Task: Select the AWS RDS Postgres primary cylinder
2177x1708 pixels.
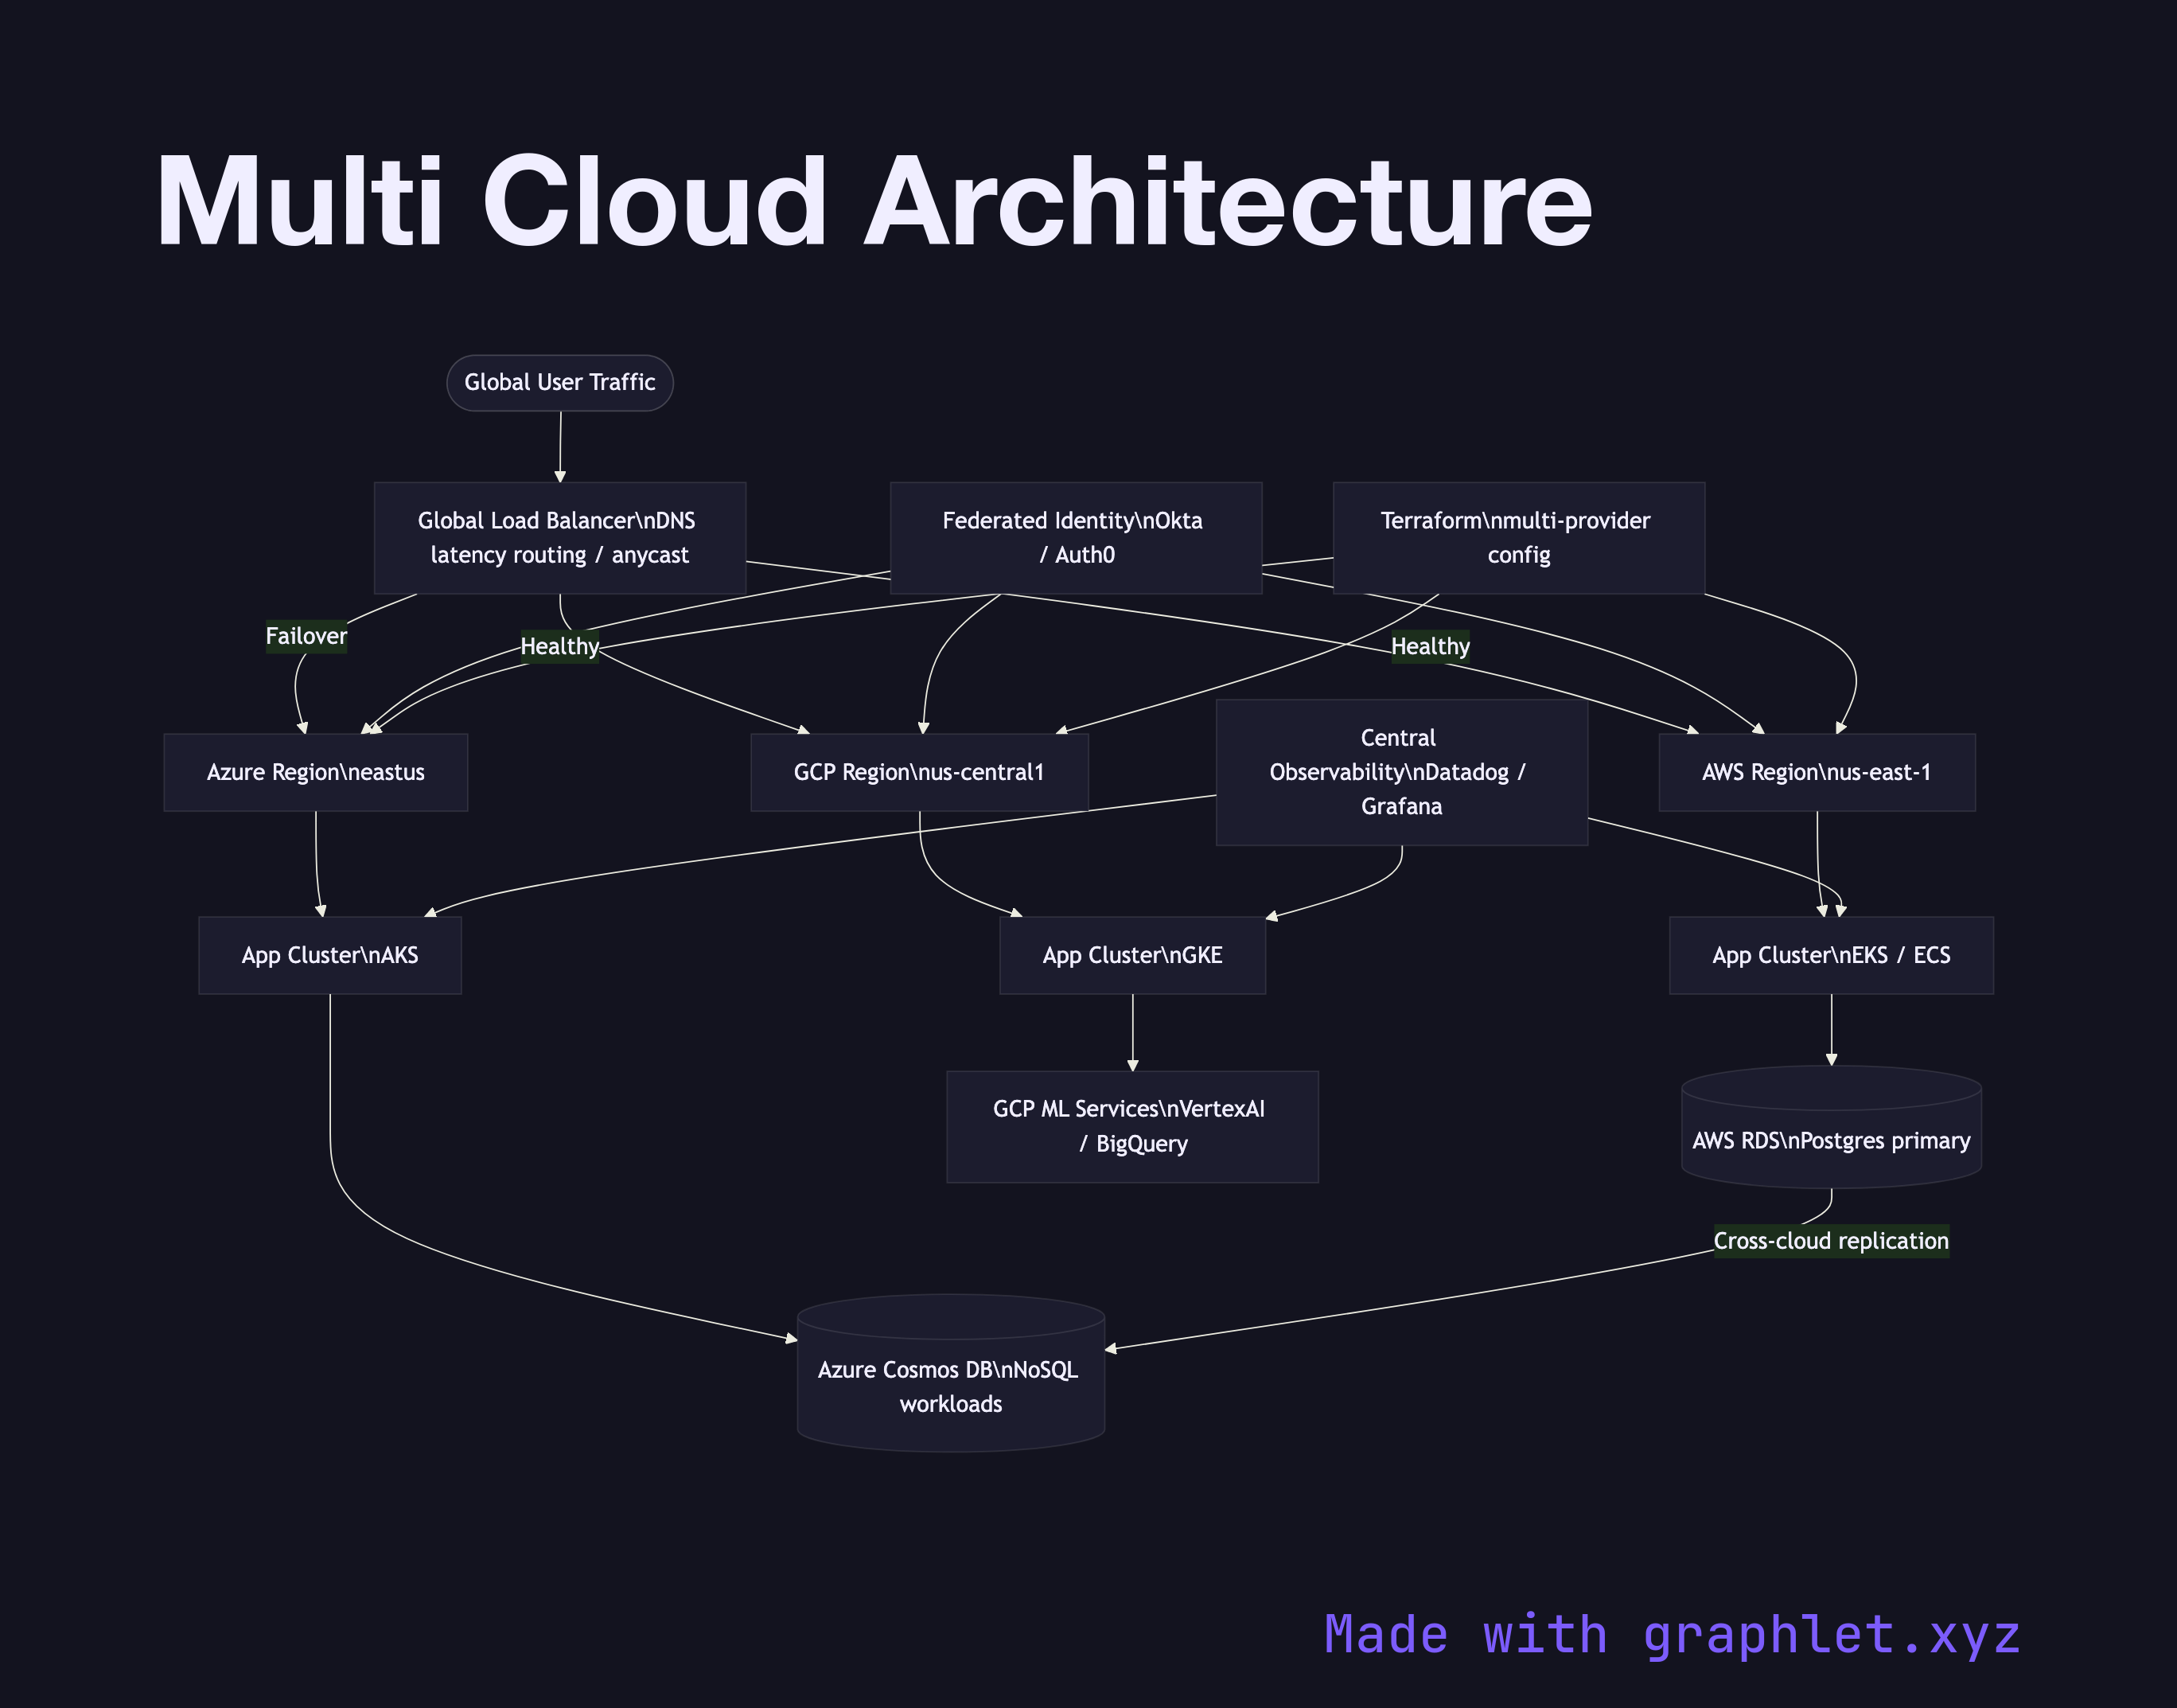Action: point(1830,1140)
